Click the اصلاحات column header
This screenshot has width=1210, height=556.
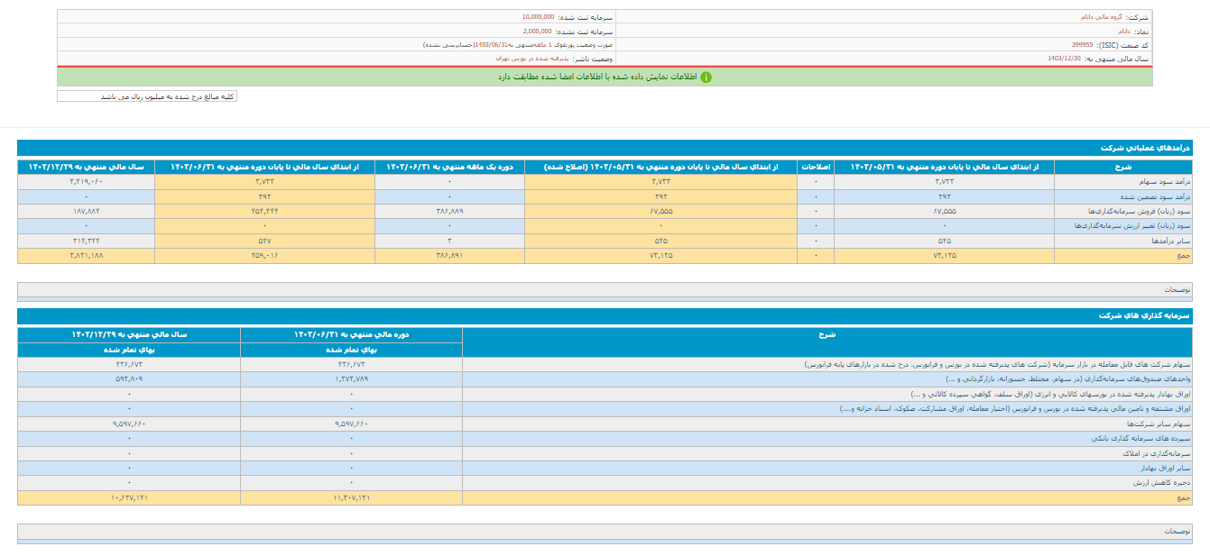click(x=815, y=167)
